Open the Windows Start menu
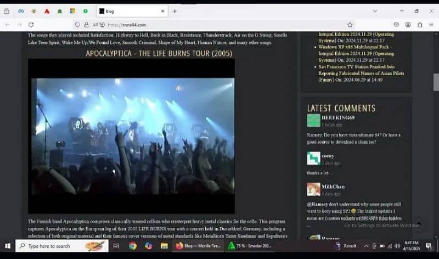 click(8, 246)
